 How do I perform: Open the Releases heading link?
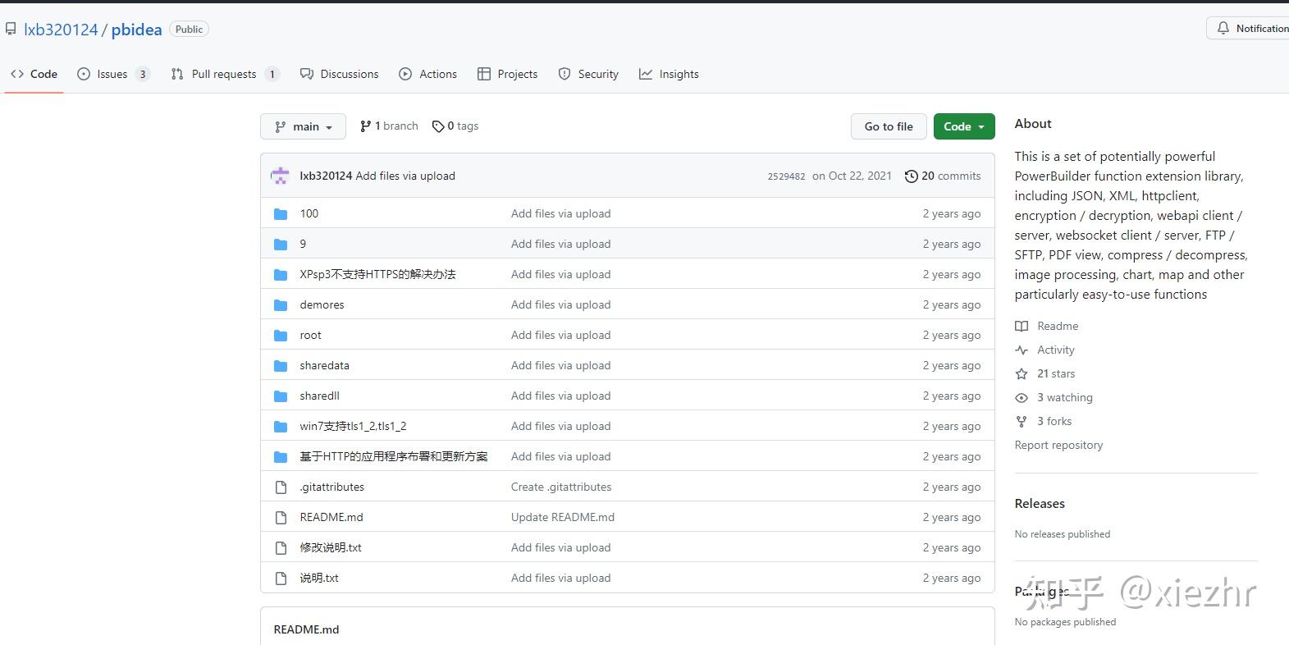[1040, 503]
